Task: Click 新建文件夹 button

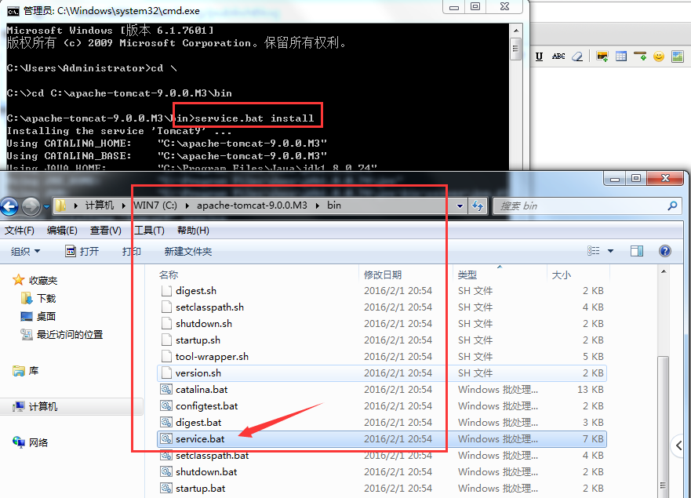Action: point(188,251)
